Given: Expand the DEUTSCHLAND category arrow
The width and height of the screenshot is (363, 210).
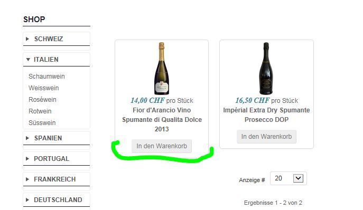Looking at the screenshot, I should point(27,200).
